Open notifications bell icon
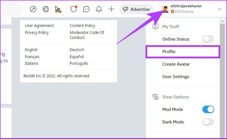Image resolution: width=227 pixels, height=139 pixels. (99, 9)
